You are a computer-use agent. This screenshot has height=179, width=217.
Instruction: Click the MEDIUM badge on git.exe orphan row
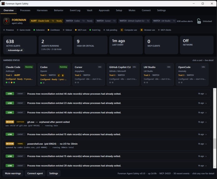(10, 122)
